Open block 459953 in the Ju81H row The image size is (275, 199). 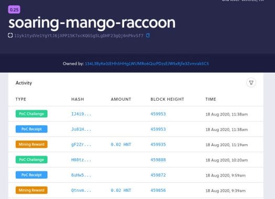(x=158, y=129)
